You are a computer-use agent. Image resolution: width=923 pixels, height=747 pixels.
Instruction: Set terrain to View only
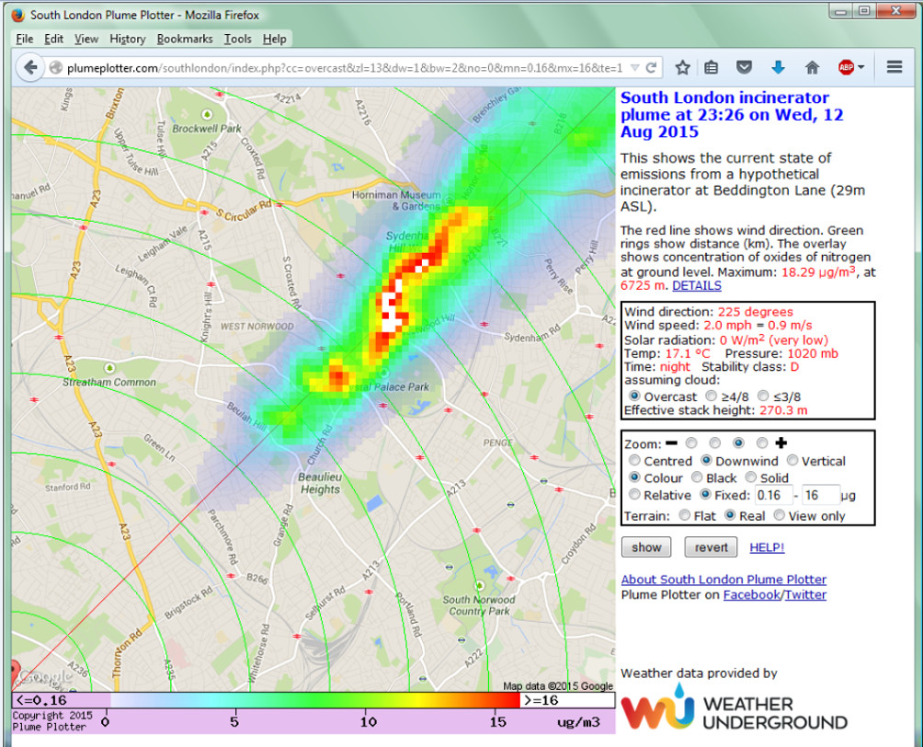(x=780, y=515)
